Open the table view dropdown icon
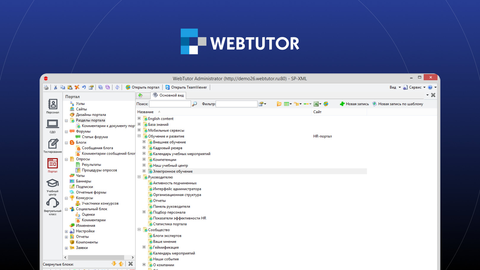This screenshot has height=270, width=480. 288,104
